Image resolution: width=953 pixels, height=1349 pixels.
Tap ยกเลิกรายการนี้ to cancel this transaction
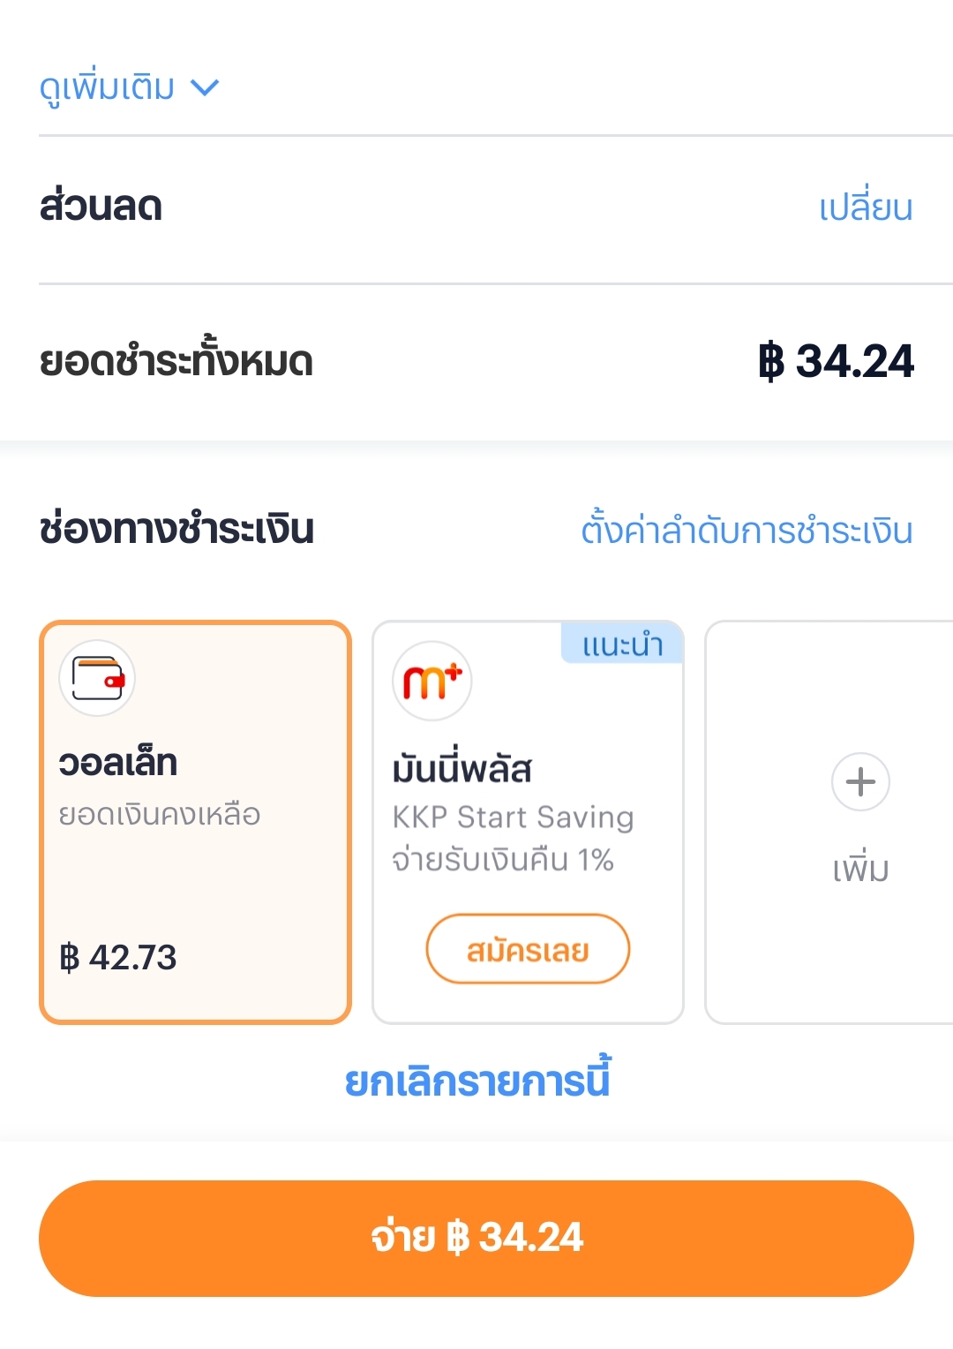[476, 1081]
